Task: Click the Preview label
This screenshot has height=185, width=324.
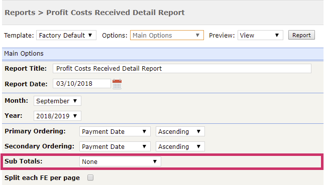Action: [x=222, y=36]
